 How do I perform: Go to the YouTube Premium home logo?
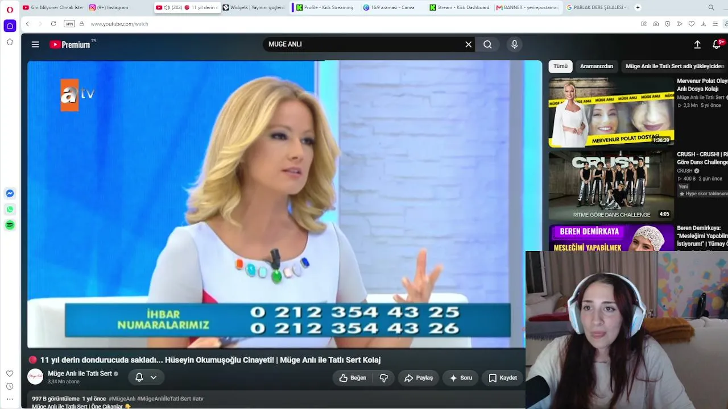click(x=71, y=44)
